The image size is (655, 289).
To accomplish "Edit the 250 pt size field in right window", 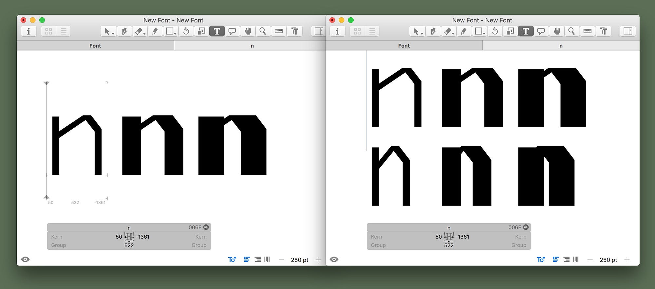I will tap(608, 260).
